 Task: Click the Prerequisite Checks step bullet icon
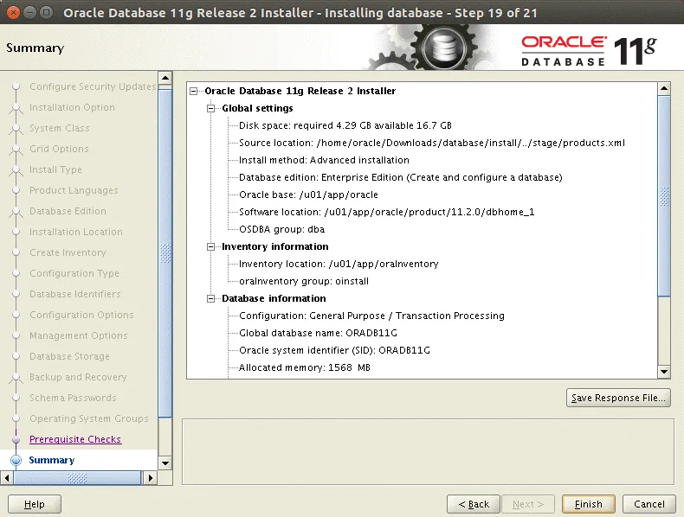click(x=15, y=439)
